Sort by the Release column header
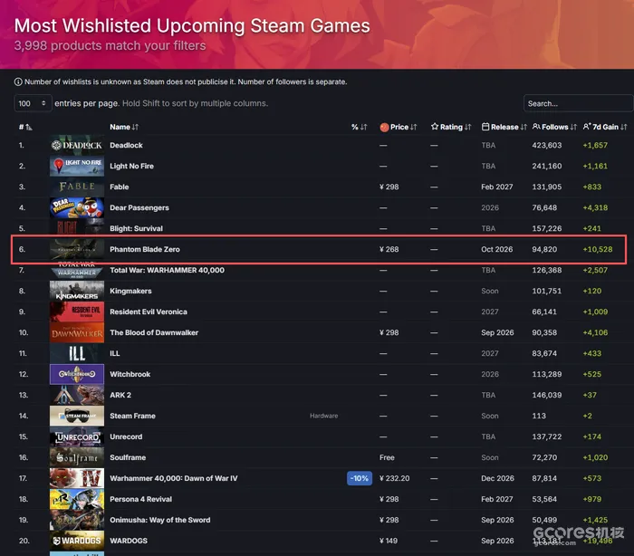Viewport: 634px width, 556px height. pyautogui.click(x=504, y=127)
